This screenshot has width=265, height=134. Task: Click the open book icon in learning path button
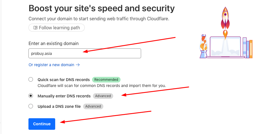point(35,28)
